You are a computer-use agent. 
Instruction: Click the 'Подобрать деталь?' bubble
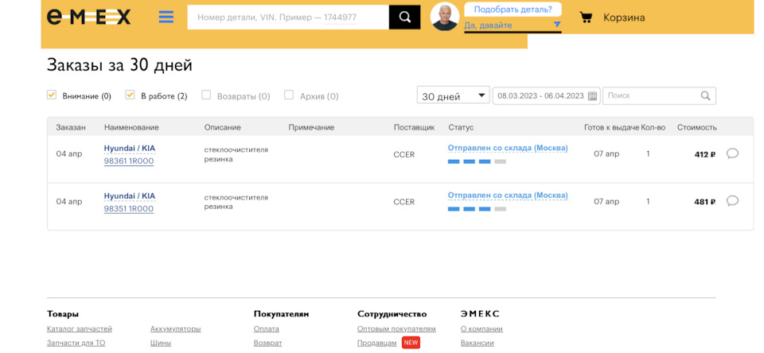513,10
